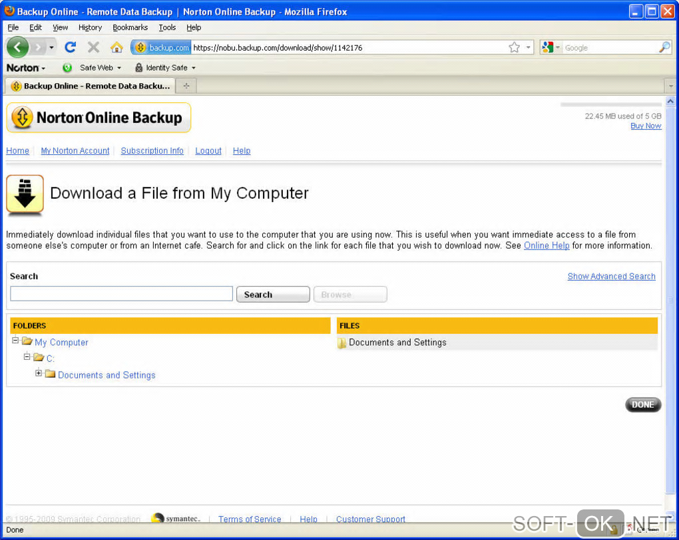Click the page URL in address bar
The image size is (679, 540).
click(x=278, y=48)
